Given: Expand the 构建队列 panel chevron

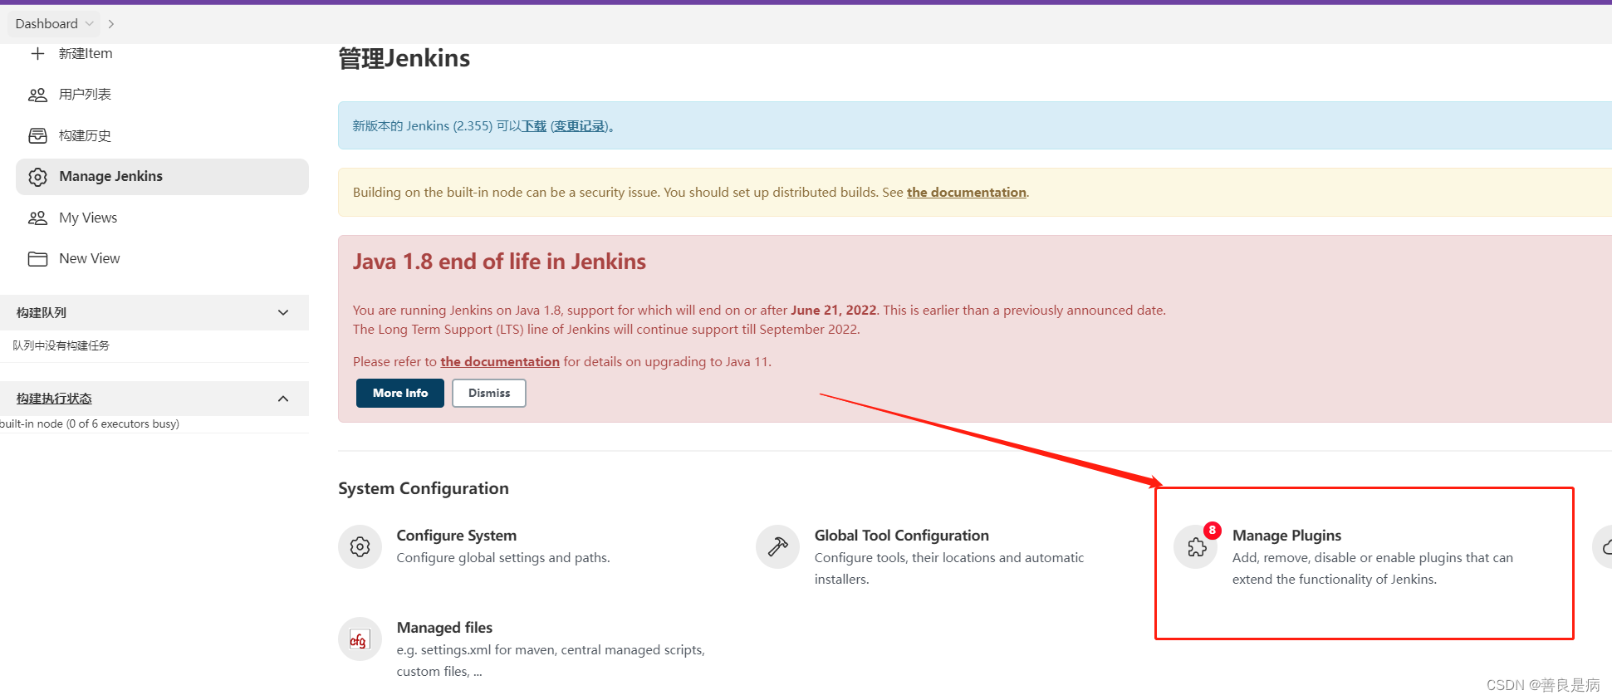Looking at the screenshot, I should click(283, 313).
